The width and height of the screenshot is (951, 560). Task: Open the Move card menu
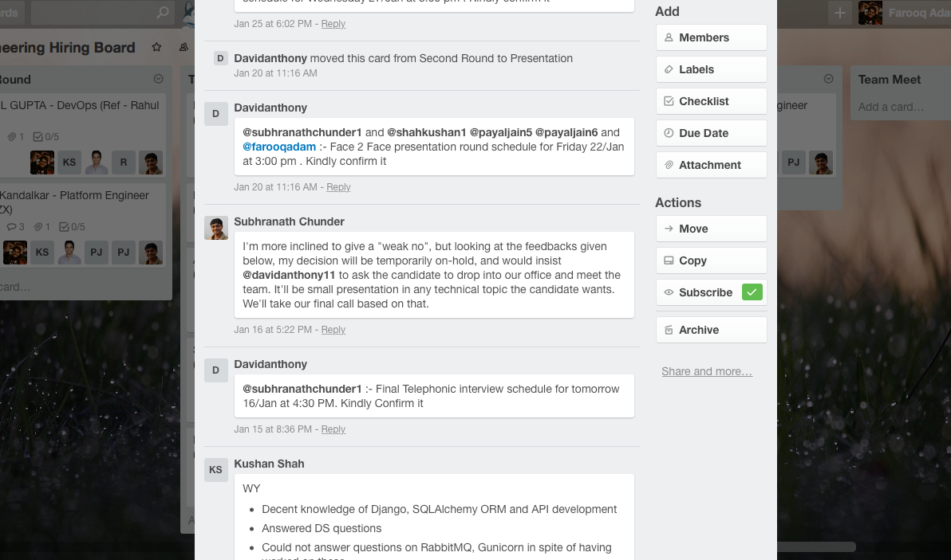[711, 229]
